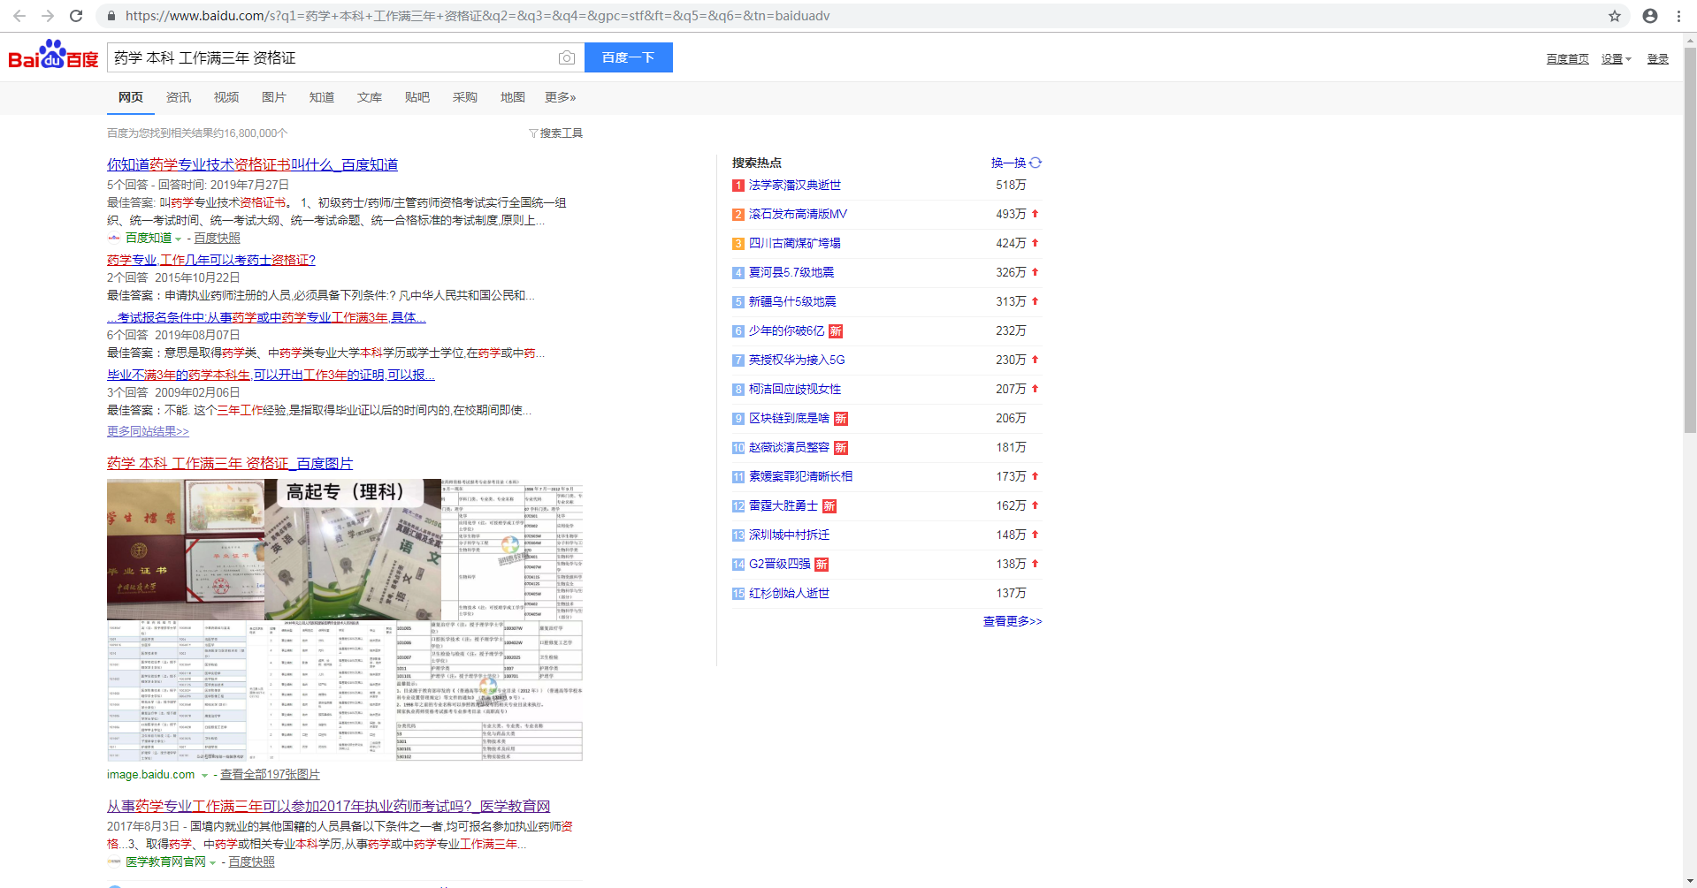
Task: Open the browser profile avatar icon
Action: (1650, 16)
